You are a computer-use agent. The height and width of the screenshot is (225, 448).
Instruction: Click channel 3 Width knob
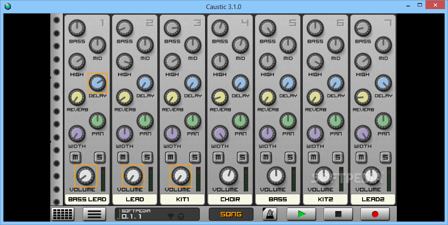click(173, 134)
